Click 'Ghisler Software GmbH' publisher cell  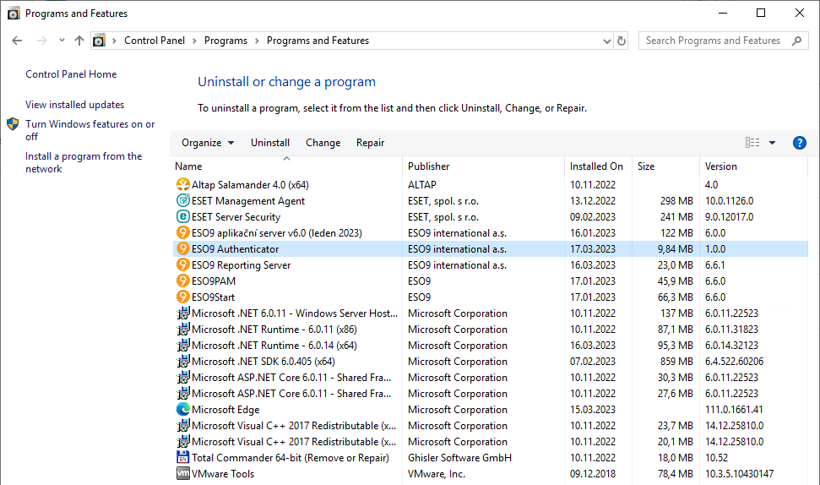pyautogui.click(x=459, y=458)
